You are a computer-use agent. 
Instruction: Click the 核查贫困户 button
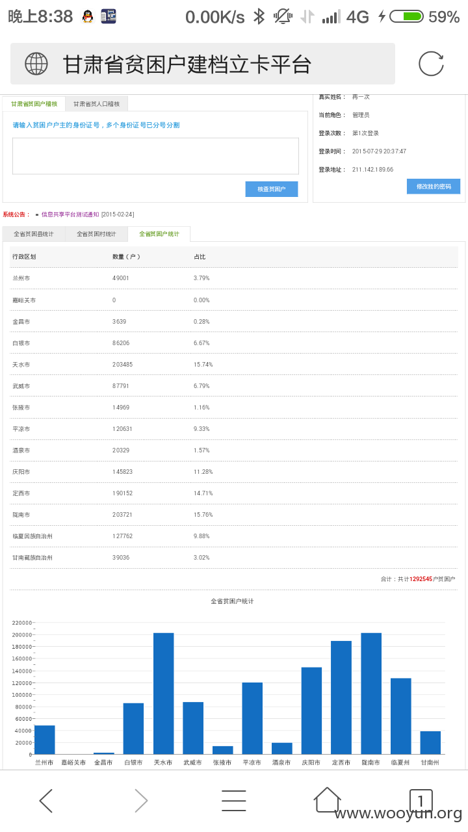(272, 189)
